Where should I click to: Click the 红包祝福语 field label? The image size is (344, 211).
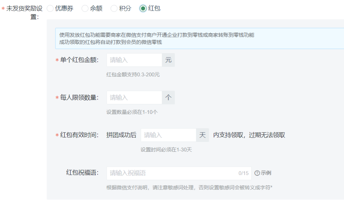(x=82, y=173)
